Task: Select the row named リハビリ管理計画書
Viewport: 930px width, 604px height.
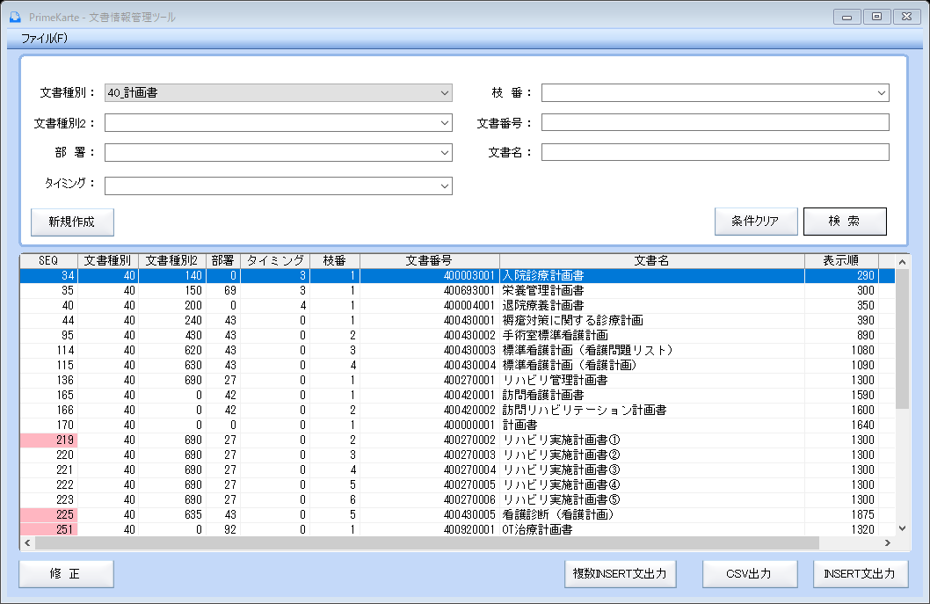Action: coord(457,381)
